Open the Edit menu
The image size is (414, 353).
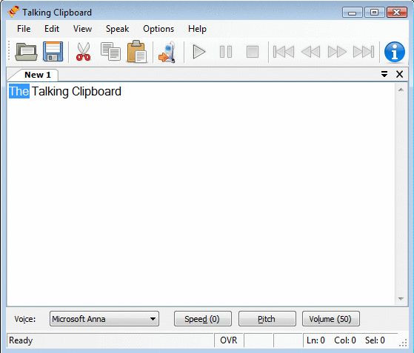[52, 29]
